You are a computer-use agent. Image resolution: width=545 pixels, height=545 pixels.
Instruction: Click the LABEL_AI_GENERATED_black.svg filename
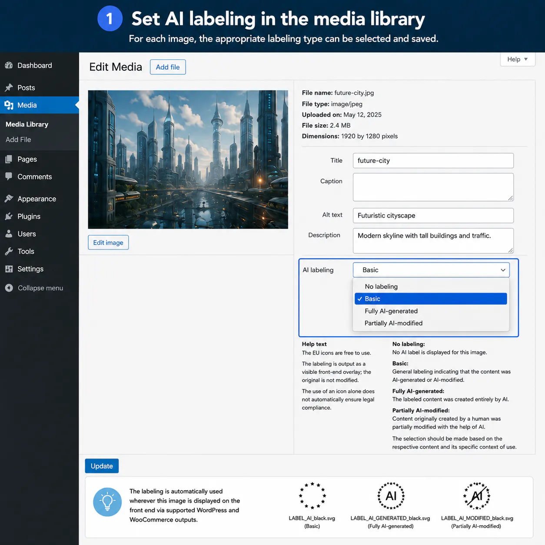[390, 518]
